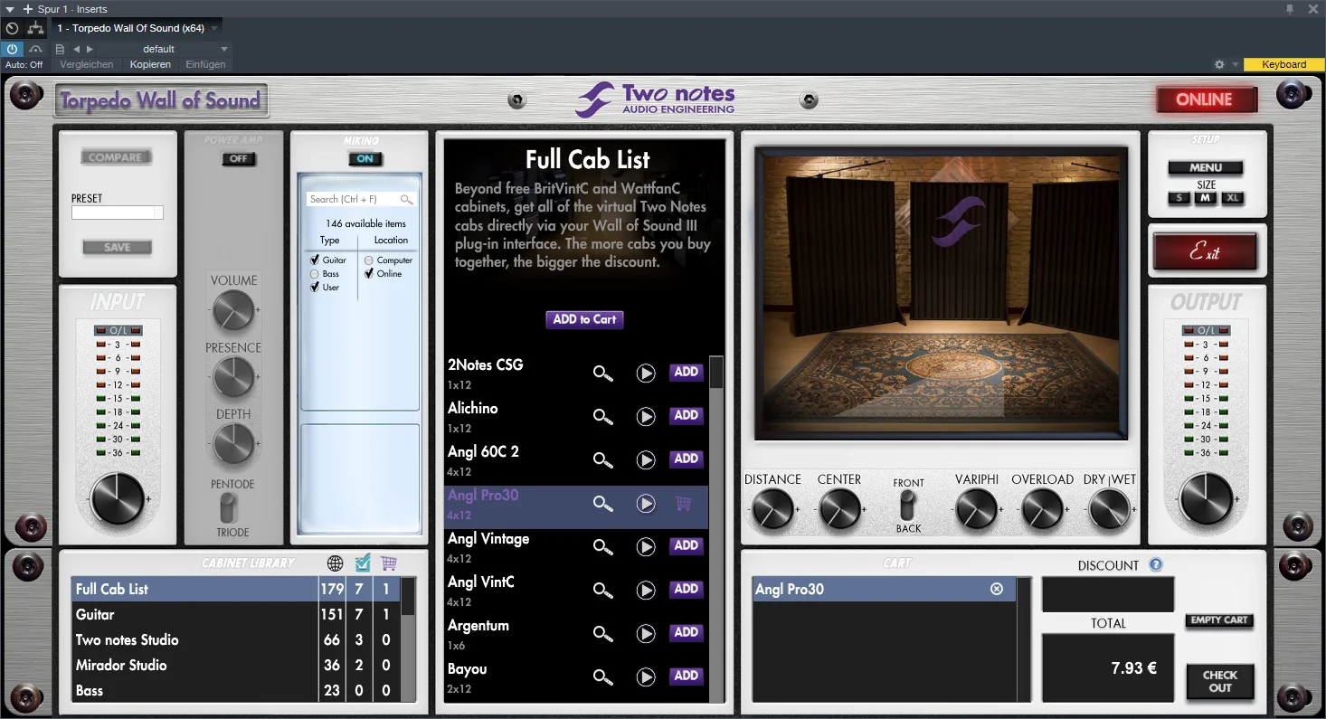Click the Dry/Wet knob
The width and height of the screenshot is (1326, 719).
[x=1110, y=509]
